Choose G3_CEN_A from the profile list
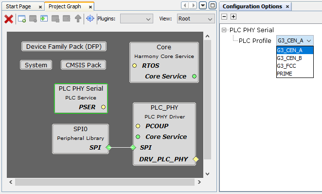Image resolution: width=322 pixels, height=194 pixels. pos(295,50)
